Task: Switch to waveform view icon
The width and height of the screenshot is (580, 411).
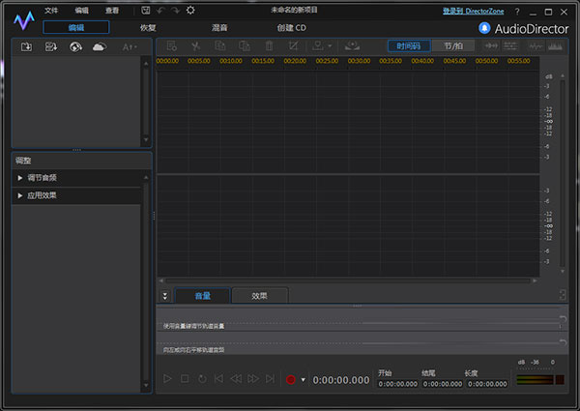Action: pos(536,46)
